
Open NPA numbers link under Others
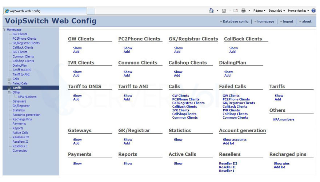[x=284, y=119]
